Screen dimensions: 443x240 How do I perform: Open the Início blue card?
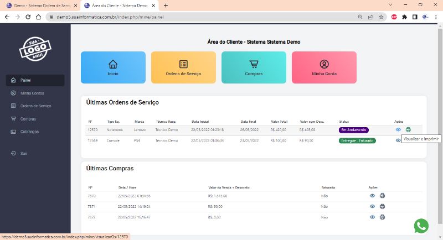[113, 67]
